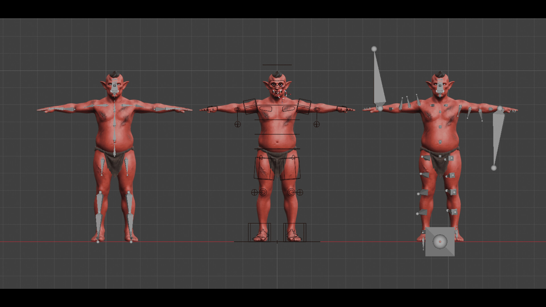Click sphere tip of tall upward cone bone
Image resolution: width=546 pixels, height=307 pixels.
point(374,49)
